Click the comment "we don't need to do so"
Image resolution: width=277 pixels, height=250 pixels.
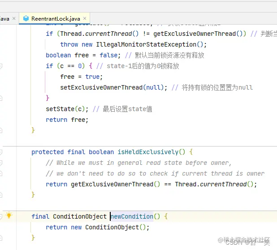tap(155, 173)
